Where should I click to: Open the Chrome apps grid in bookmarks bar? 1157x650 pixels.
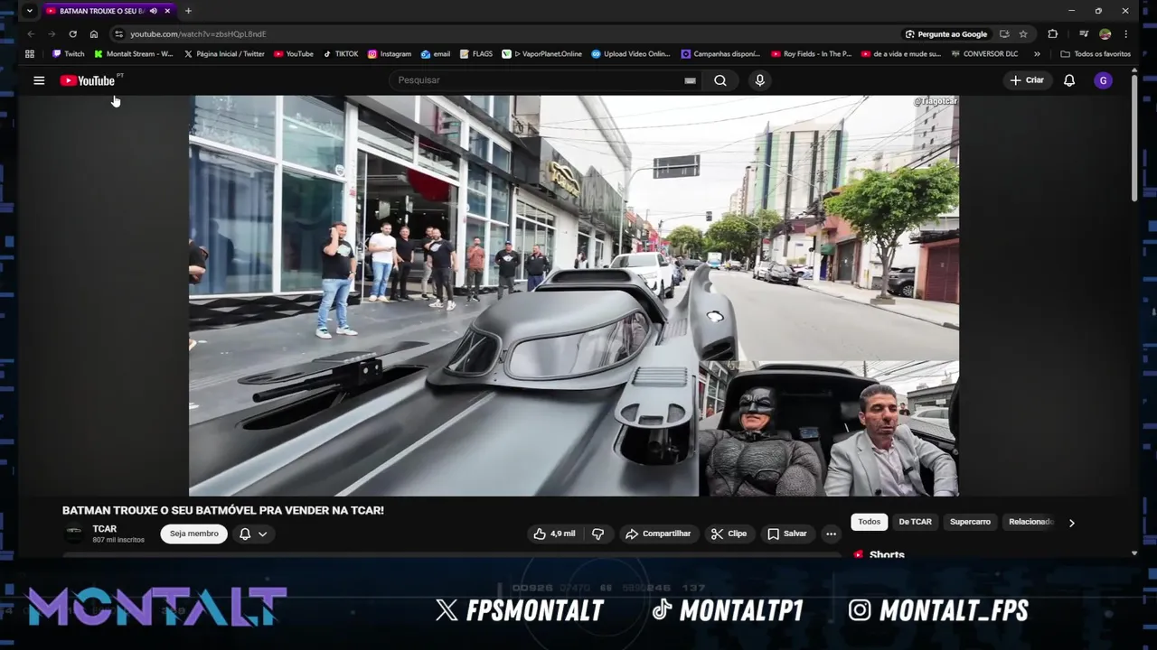coord(30,54)
